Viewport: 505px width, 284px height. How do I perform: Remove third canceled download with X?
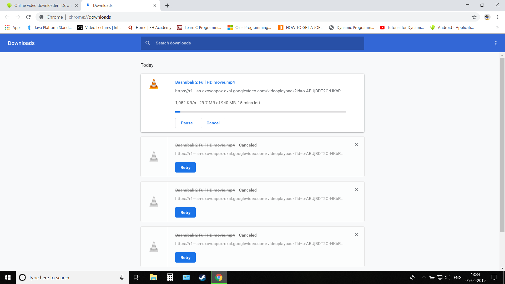pos(356,235)
